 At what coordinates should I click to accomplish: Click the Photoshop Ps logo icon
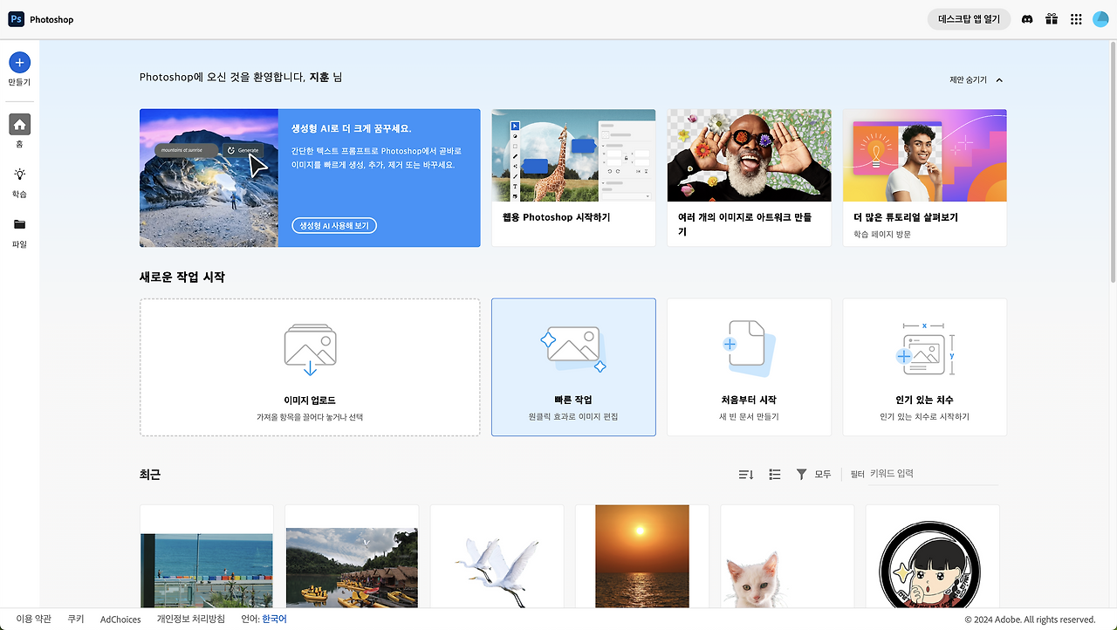tap(16, 19)
